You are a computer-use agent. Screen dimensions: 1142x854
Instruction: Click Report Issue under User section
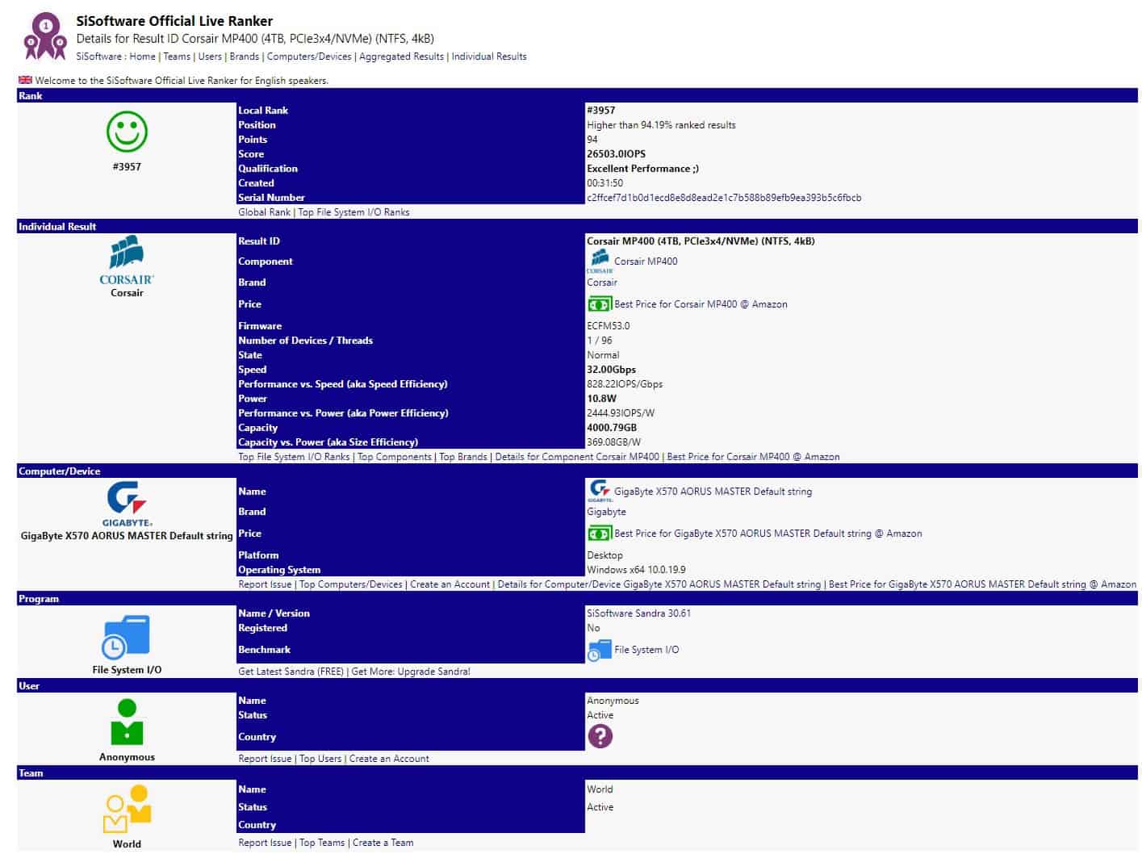pyautogui.click(x=265, y=759)
